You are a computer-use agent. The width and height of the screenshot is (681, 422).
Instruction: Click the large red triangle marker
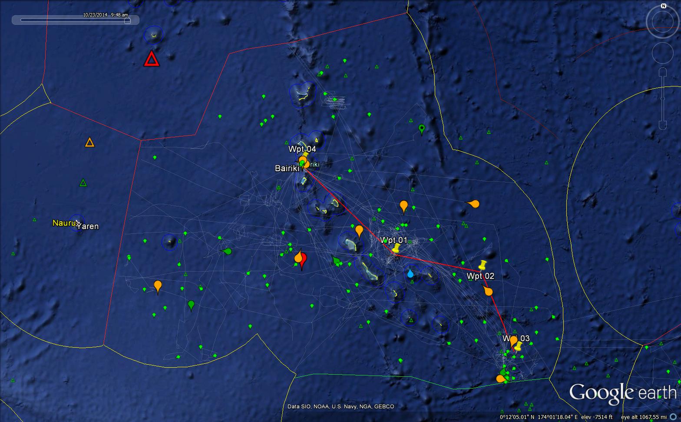click(x=152, y=59)
